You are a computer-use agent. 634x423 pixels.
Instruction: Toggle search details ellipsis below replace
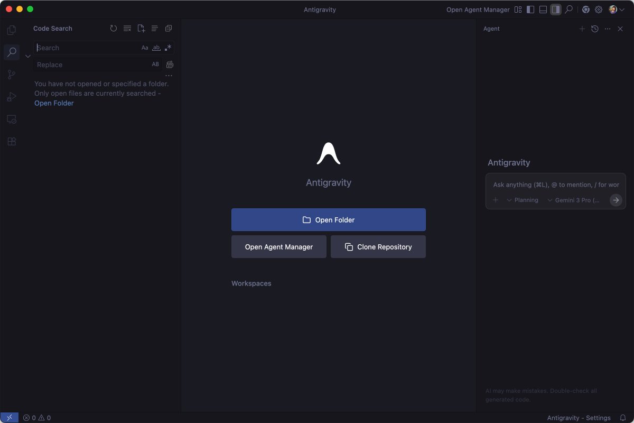pyautogui.click(x=169, y=76)
